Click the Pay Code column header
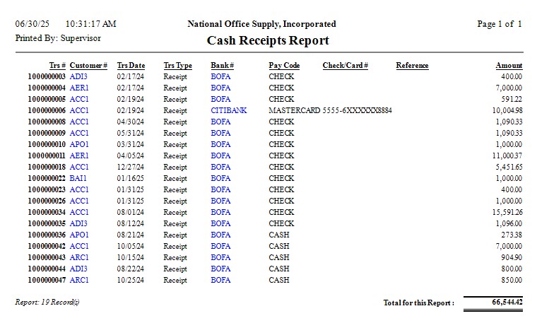 pos(284,66)
